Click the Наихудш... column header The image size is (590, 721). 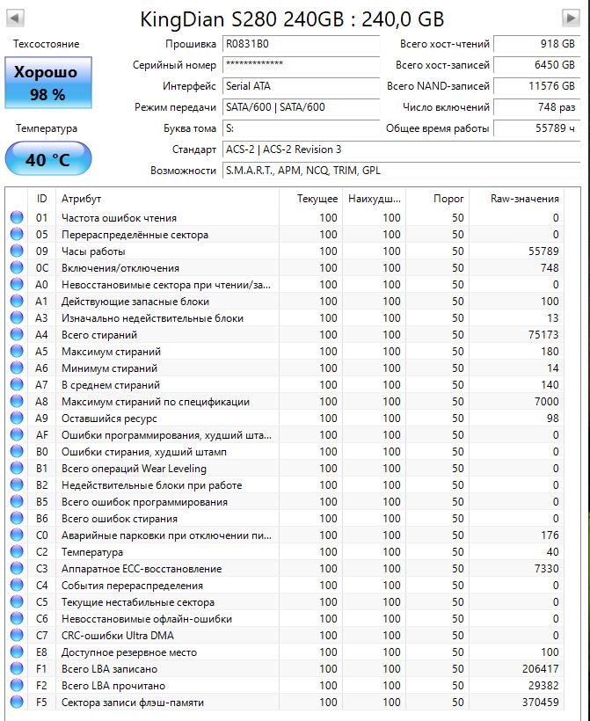pos(374,199)
